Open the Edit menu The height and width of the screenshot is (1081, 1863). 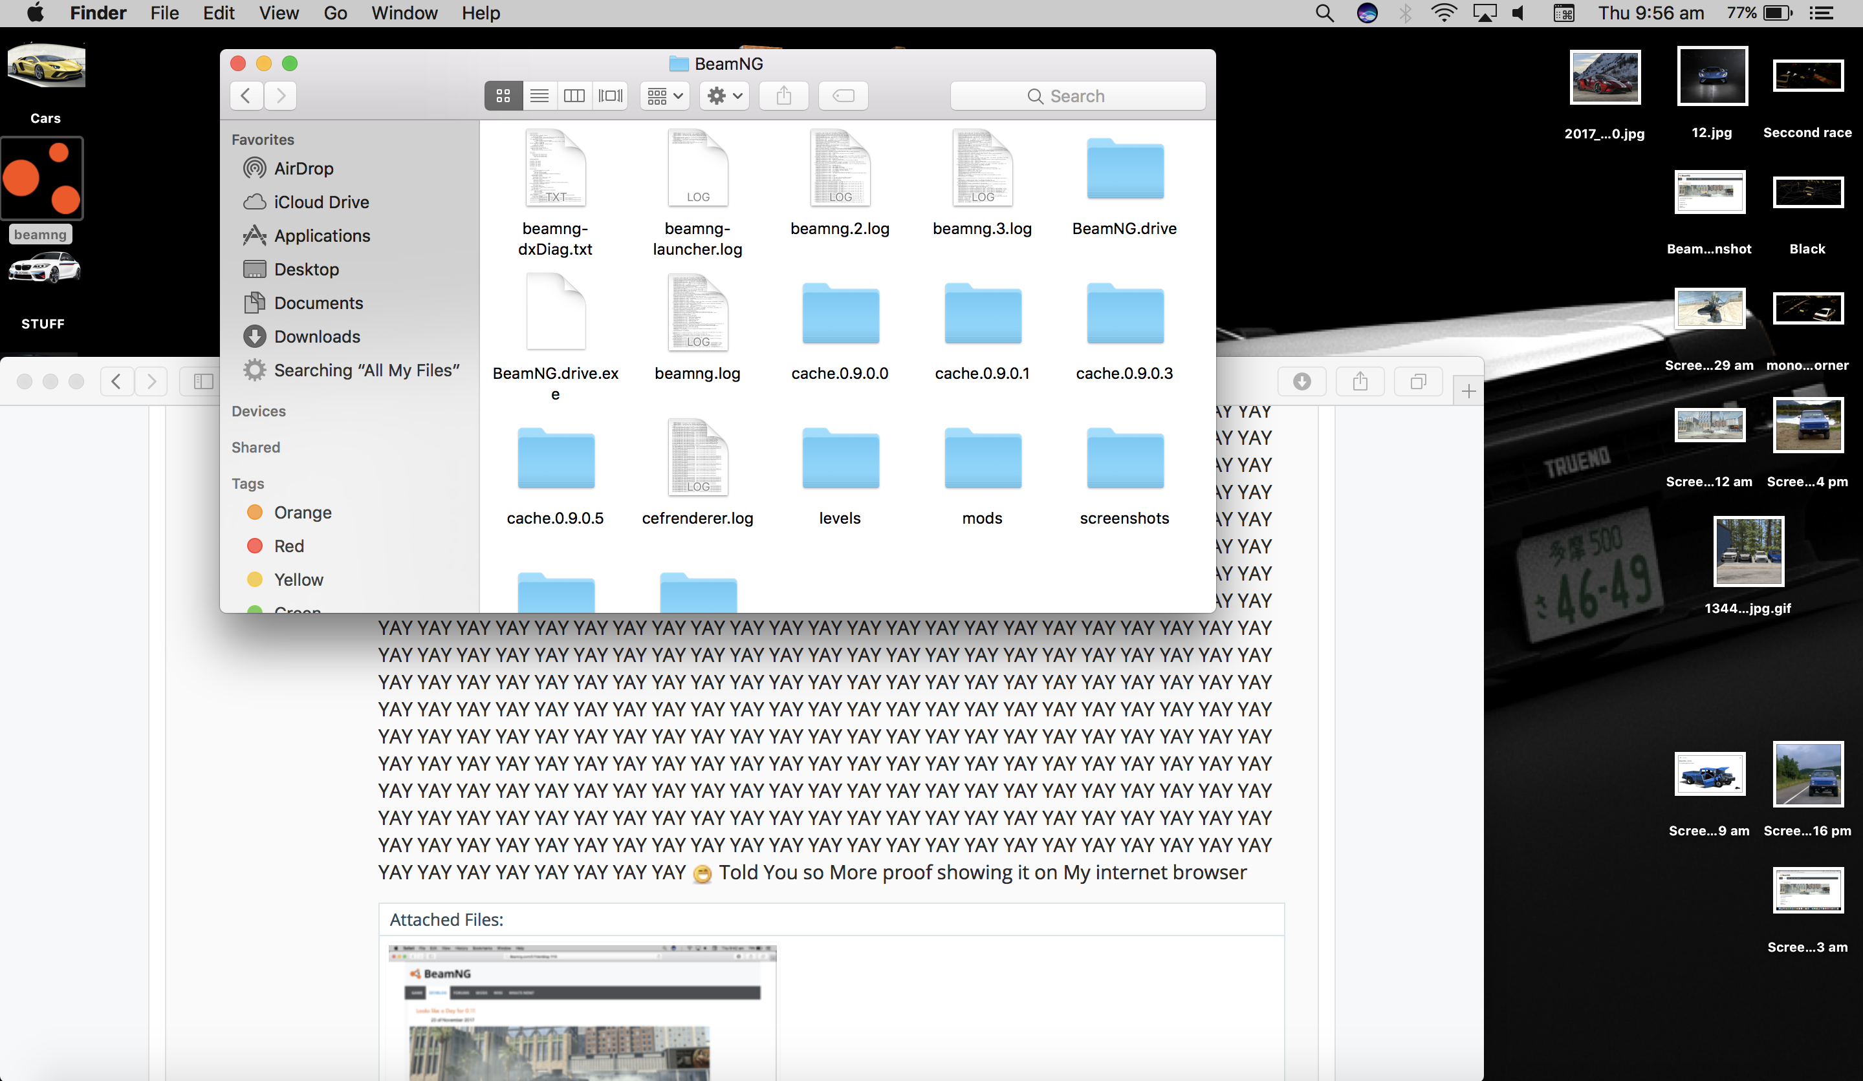pos(219,14)
